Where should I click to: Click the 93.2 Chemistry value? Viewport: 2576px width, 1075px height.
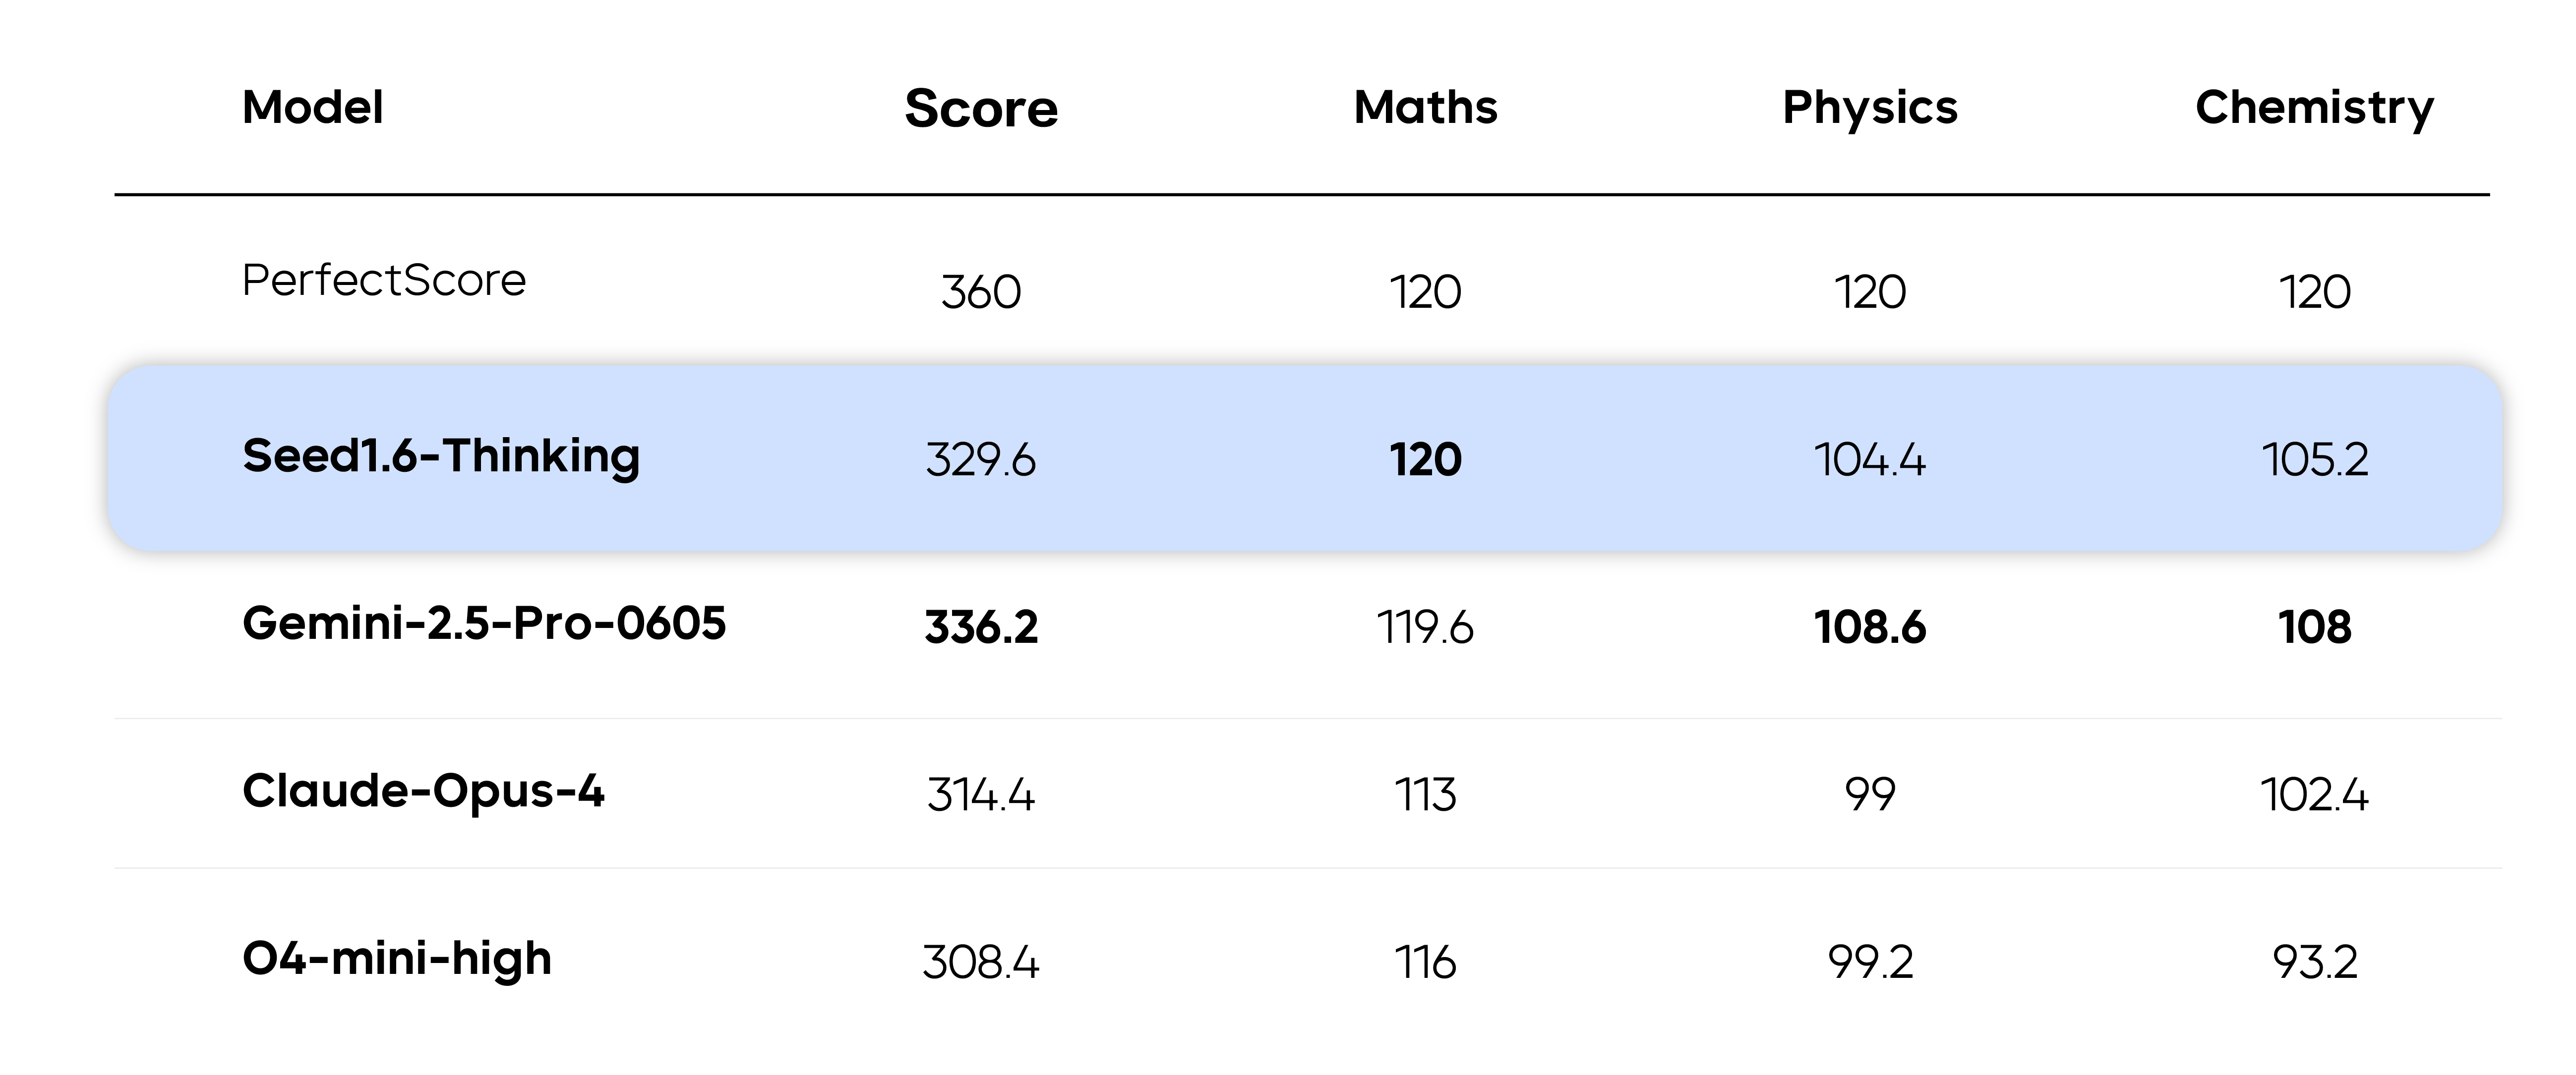(2315, 963)
